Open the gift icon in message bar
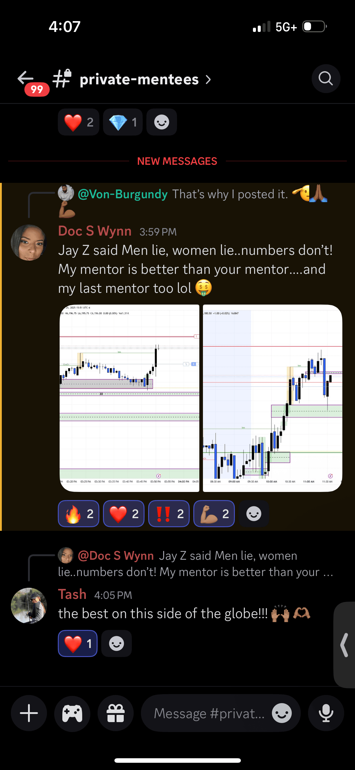The image size is (355, 770). (116, 713)
